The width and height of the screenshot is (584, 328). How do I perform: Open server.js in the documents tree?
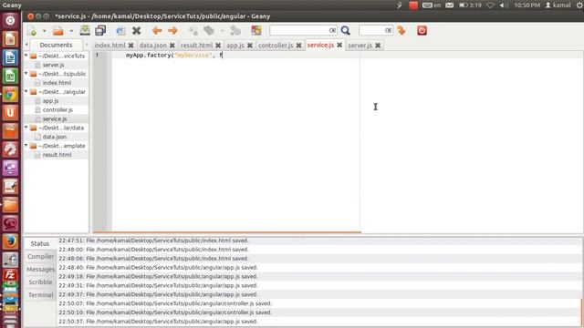(53, 65)
